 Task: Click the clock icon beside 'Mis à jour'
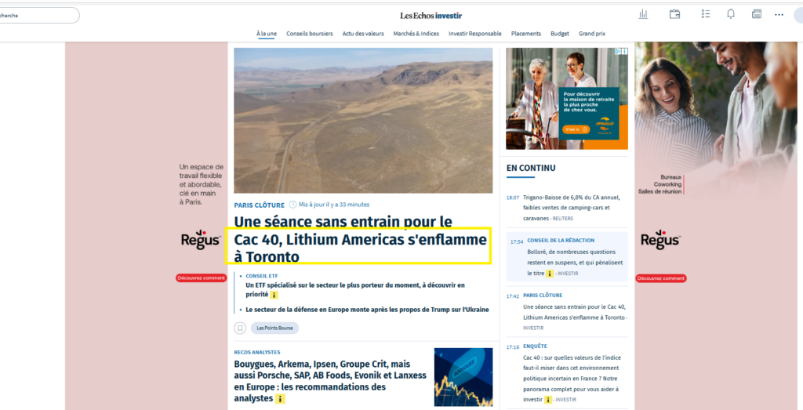point(293,205)
